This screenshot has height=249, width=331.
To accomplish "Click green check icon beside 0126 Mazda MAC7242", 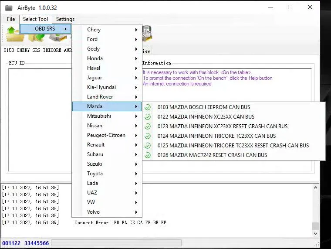I will tap(148, 155).
